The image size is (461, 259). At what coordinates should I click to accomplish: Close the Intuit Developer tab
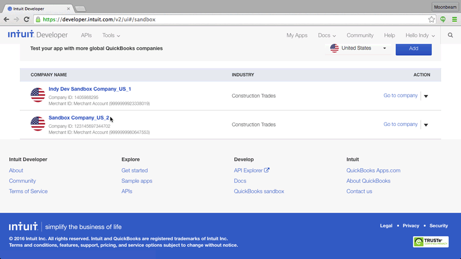(x=68, y=9)
